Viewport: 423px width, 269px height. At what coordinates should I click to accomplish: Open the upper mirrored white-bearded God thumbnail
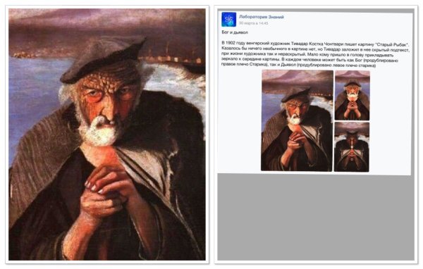[x=352, y=95]
